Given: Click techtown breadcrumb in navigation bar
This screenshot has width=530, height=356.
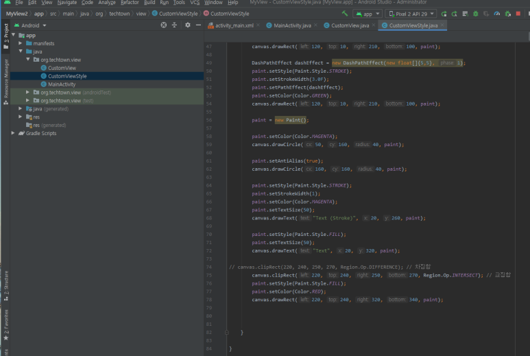Looking at the screenshot, I should tap(119, 14).
